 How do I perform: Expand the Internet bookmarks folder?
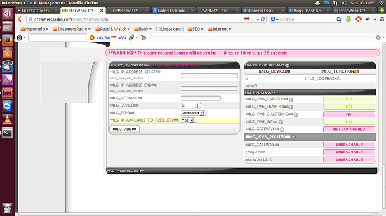point(219,29)
